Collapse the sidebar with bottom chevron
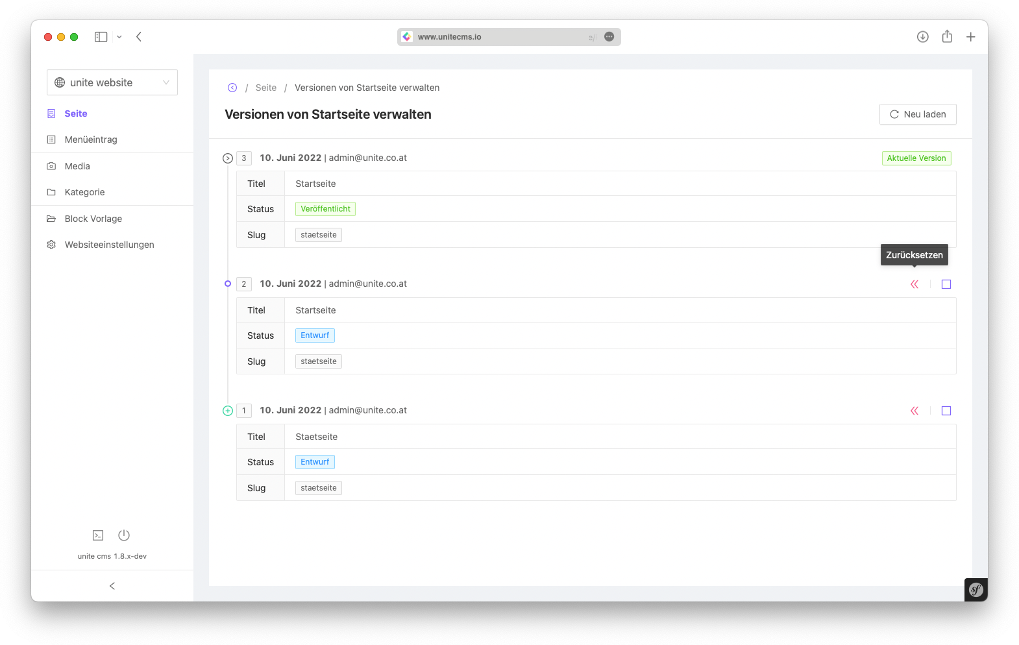The width and height of the screenshot is (1019, 645). click(112, 586)
